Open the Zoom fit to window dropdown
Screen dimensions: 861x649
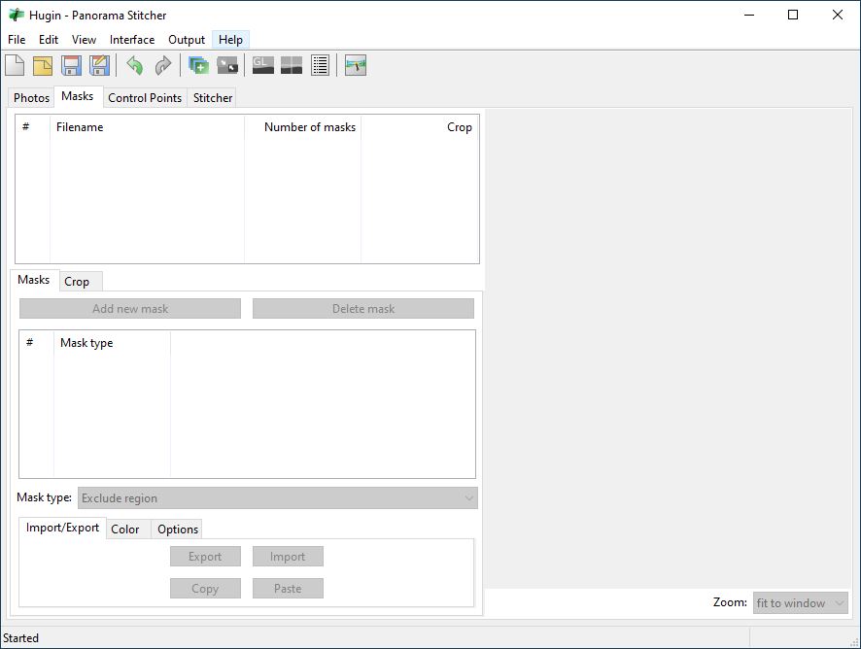(x=800, y=603)
